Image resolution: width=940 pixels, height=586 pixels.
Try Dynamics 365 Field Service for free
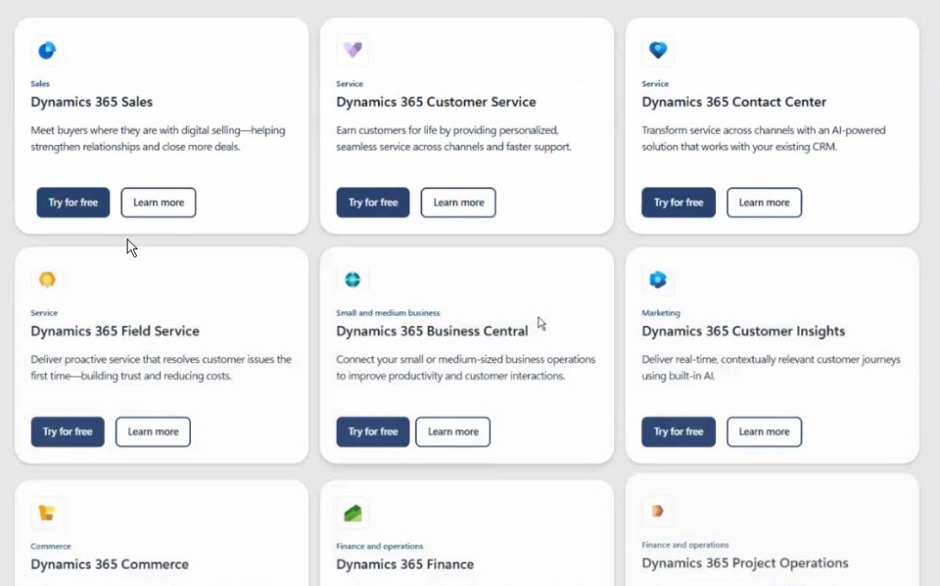click(68, 432)
